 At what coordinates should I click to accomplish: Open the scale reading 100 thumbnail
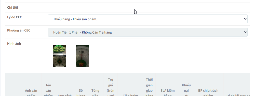(82, 56)
